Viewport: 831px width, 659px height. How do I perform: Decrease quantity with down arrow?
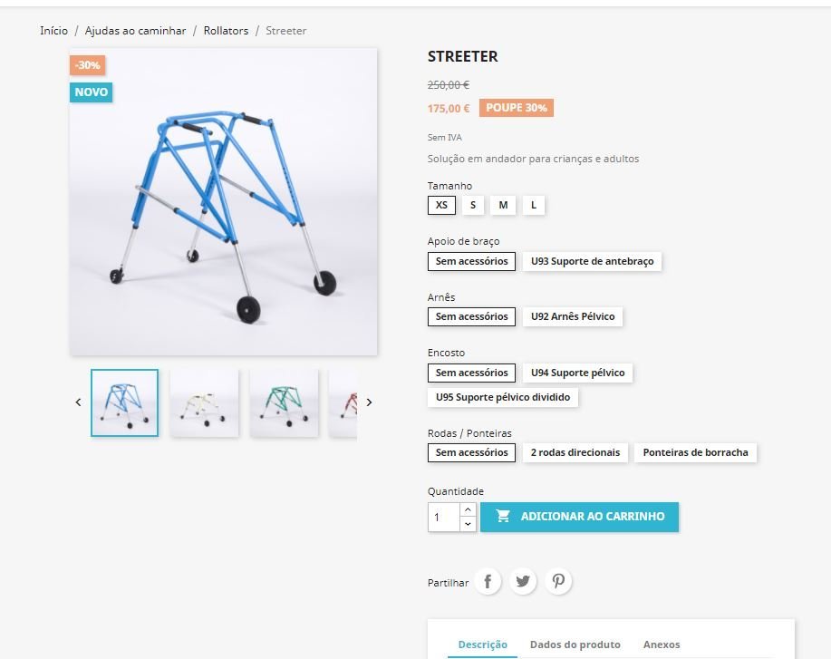pyautogui.click(x=468, y=524)
